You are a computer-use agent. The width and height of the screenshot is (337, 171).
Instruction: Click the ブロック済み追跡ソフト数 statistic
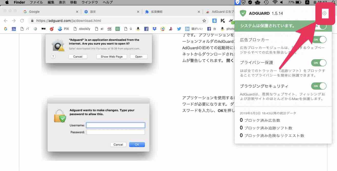[266, 128]
